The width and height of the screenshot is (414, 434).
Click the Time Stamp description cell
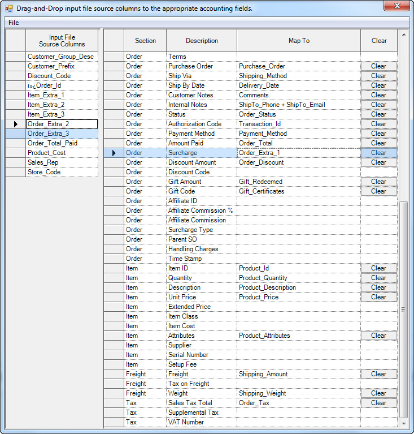pyautogui.click(x=202, y=259)
